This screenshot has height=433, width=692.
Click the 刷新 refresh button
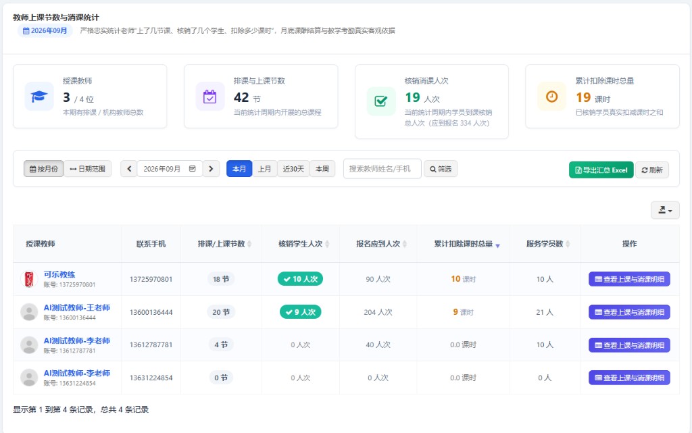(x=652, y=170)
